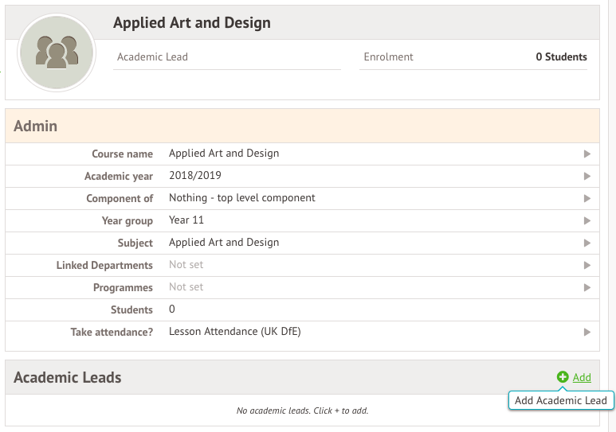Click Lesson Attendance (UK DfE) value
616x432 pixels.
click(234, 332)
